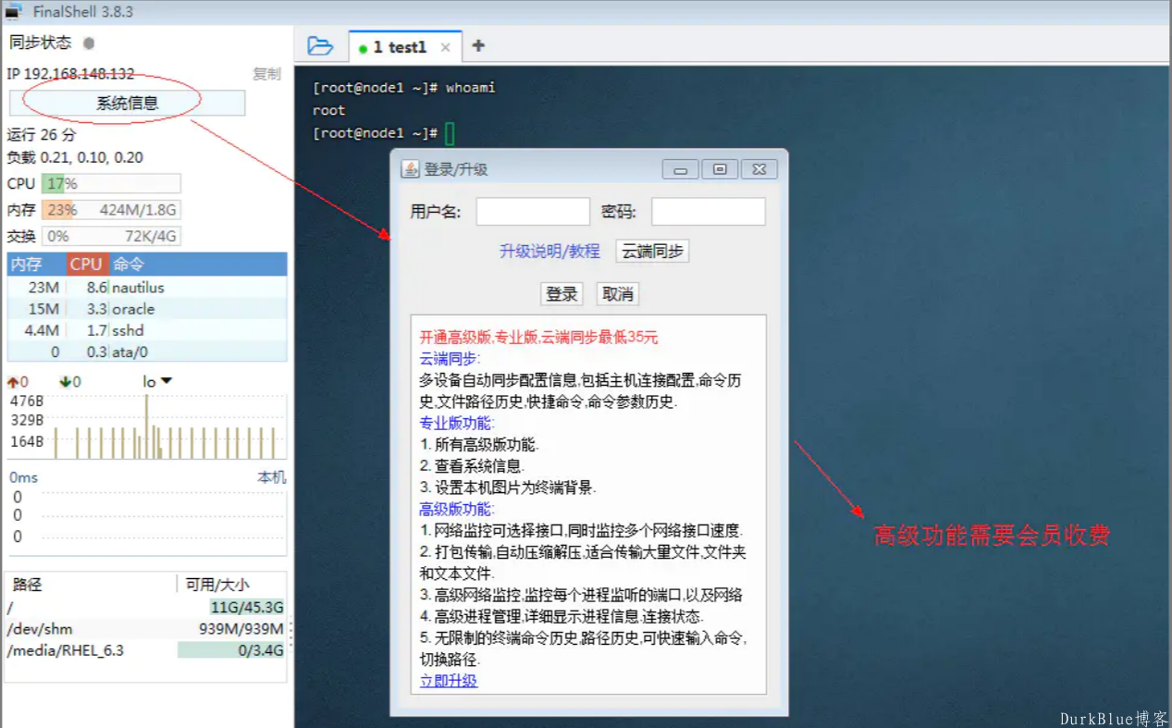Click the 云端同步: heading in upgrade text
Screen dimensions: 1172x728
(450, 359)
